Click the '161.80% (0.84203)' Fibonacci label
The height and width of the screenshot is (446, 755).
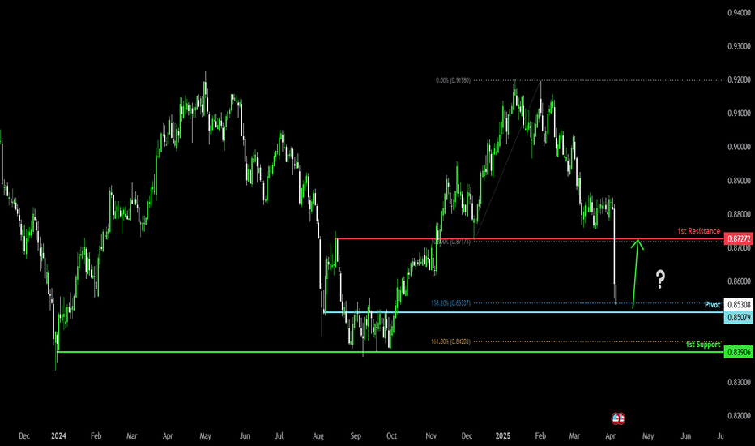coord(450,342)
